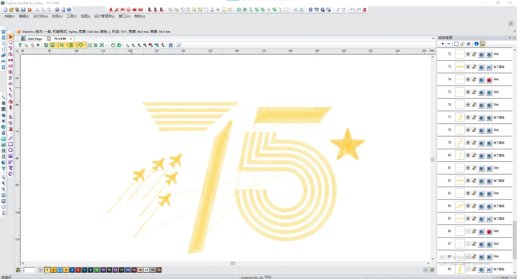
Task: Toggle the lock icon of segment 84
Action: (474, 206)
